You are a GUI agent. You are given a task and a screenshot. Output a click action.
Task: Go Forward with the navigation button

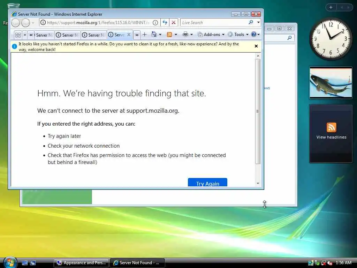[25, 23]
